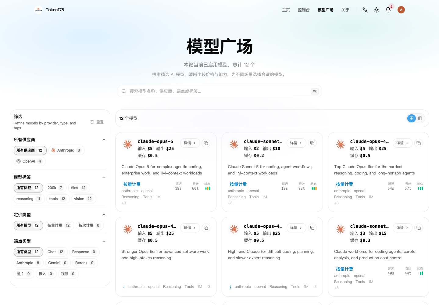439x305 pixels.
Task: Click the reset filter rotate icon
Action: [x=92, y=122]
